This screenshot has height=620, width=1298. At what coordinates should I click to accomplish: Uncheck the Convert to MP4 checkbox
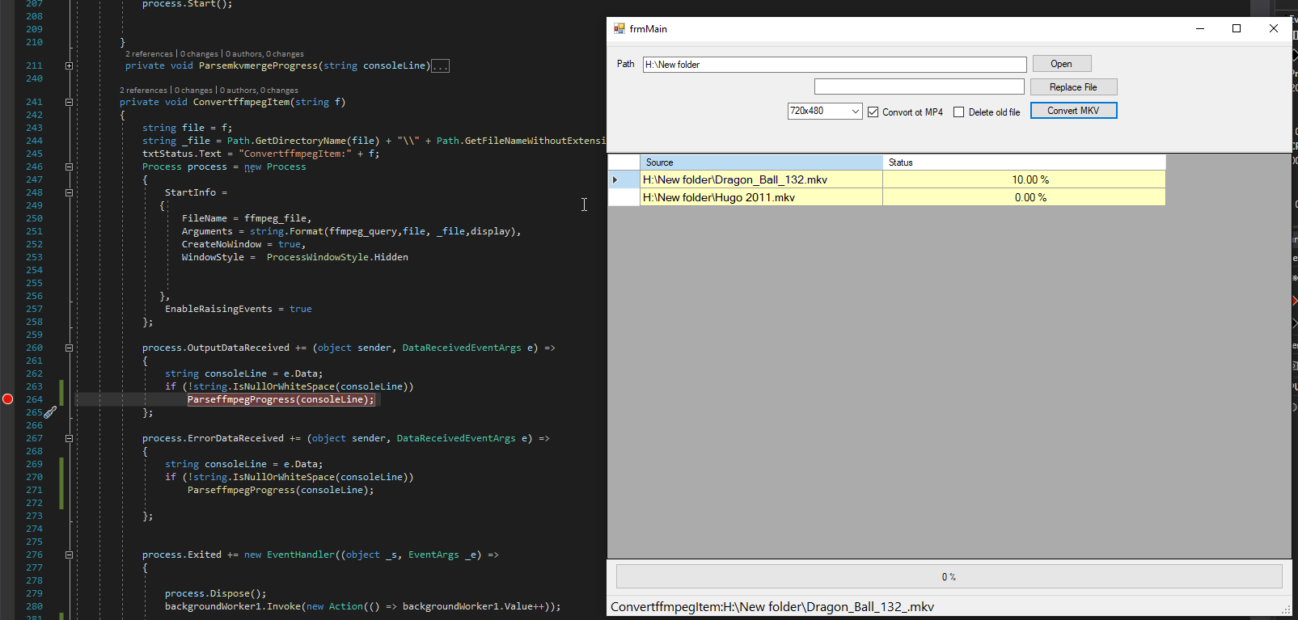[873, 112]
